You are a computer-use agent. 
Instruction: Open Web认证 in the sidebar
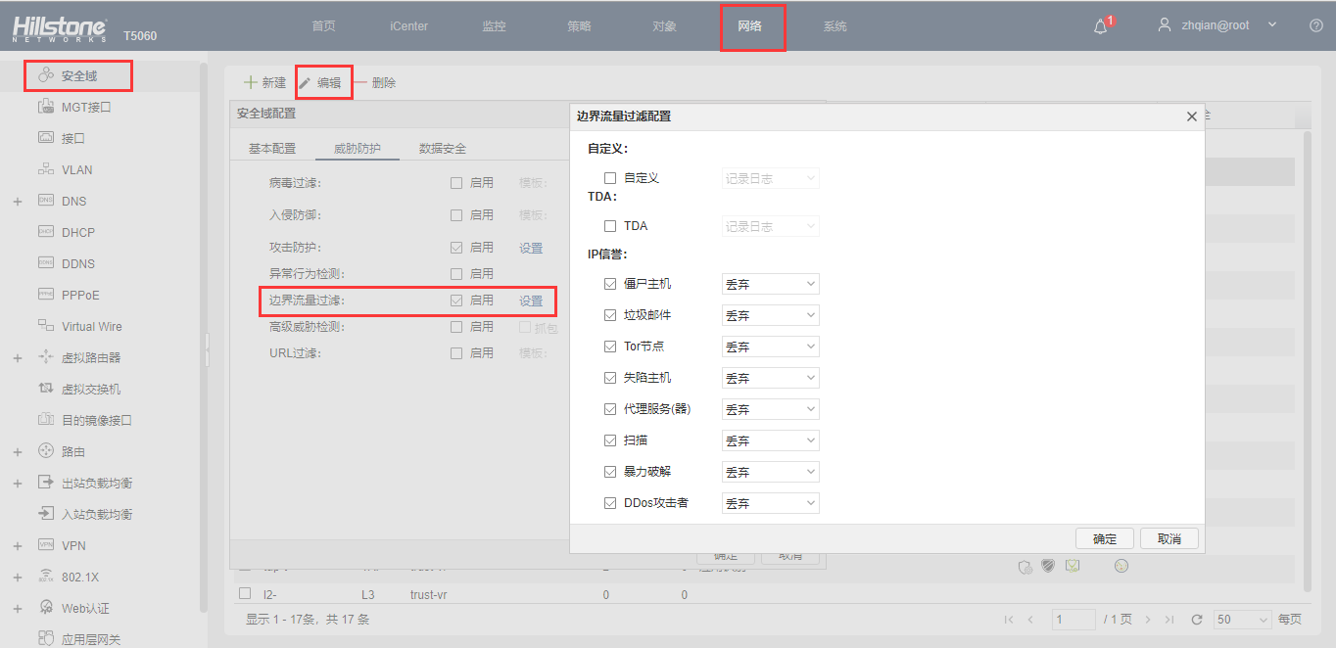click(x=85, y=608)
